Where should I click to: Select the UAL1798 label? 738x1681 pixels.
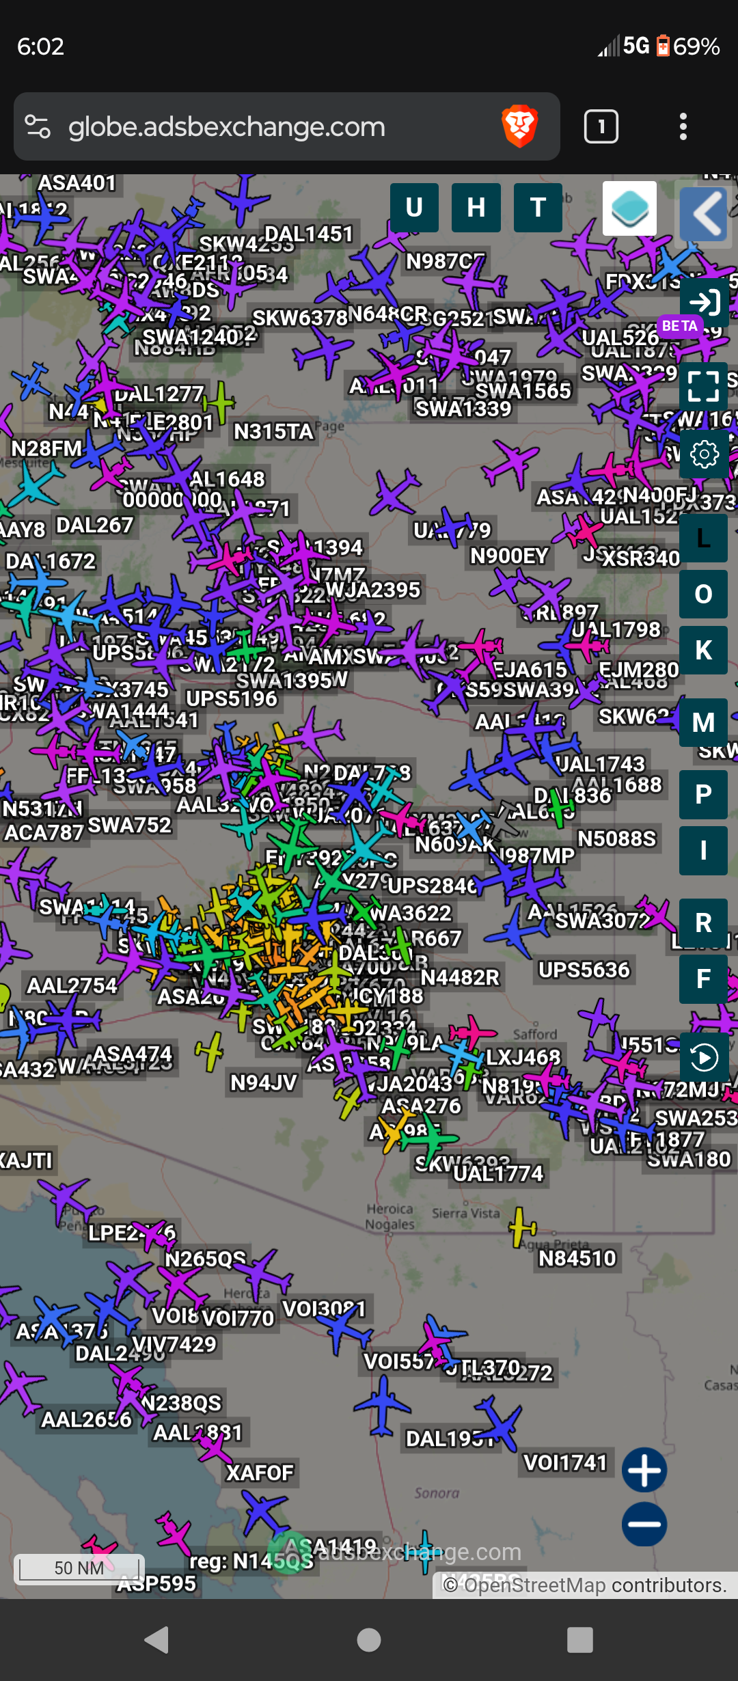point(616,629)
